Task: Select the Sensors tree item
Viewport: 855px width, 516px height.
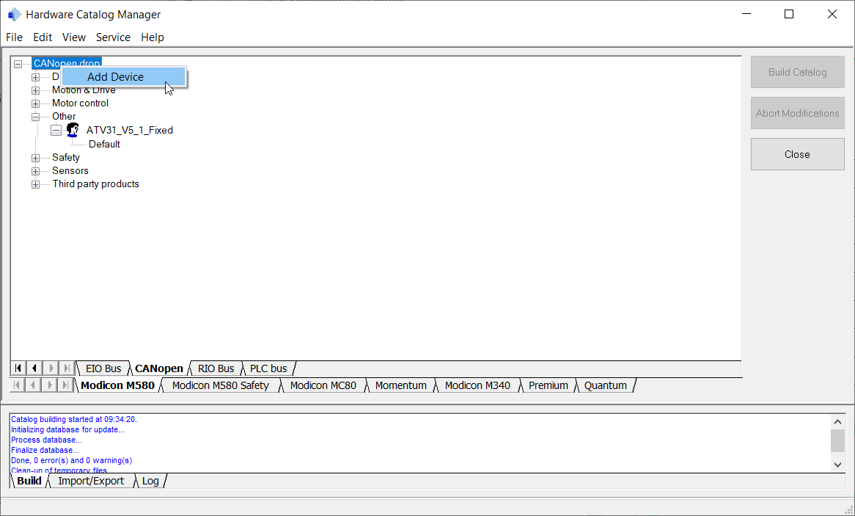Action: point(70,170)
